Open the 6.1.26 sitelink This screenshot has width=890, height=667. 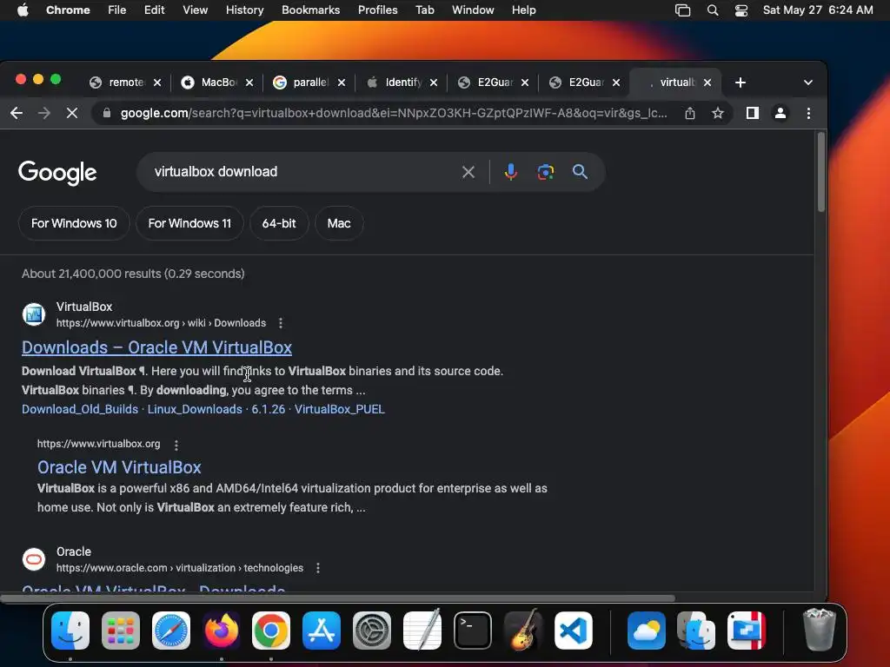pyautogui.click(x=269, y=410)
